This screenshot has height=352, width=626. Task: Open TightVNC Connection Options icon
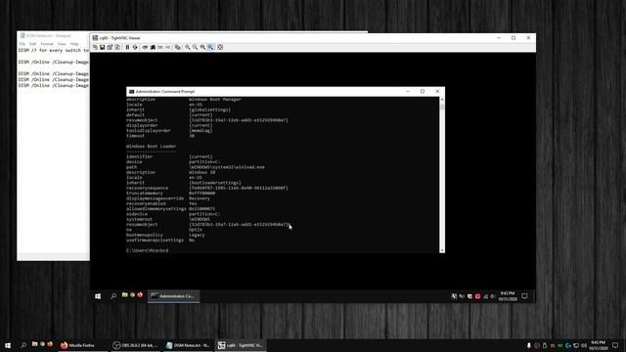point(110,47)
